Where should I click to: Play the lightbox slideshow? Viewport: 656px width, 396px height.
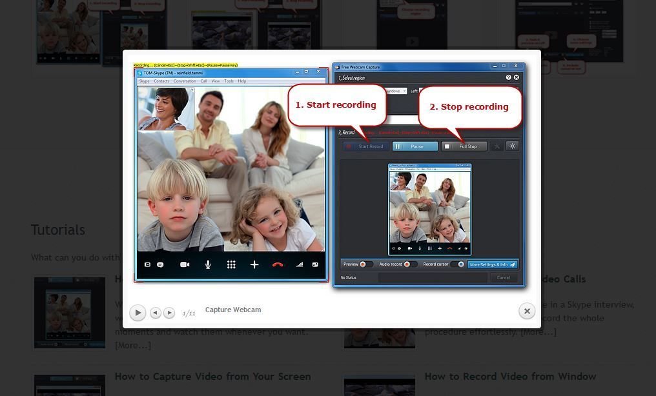(x=138, y=313)
